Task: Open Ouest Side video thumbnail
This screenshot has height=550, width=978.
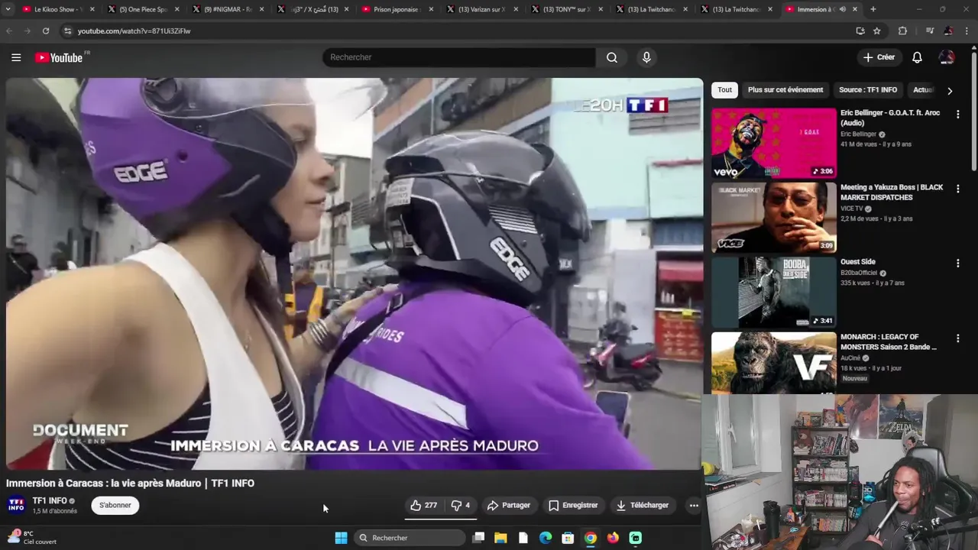Action: point(774,293)
